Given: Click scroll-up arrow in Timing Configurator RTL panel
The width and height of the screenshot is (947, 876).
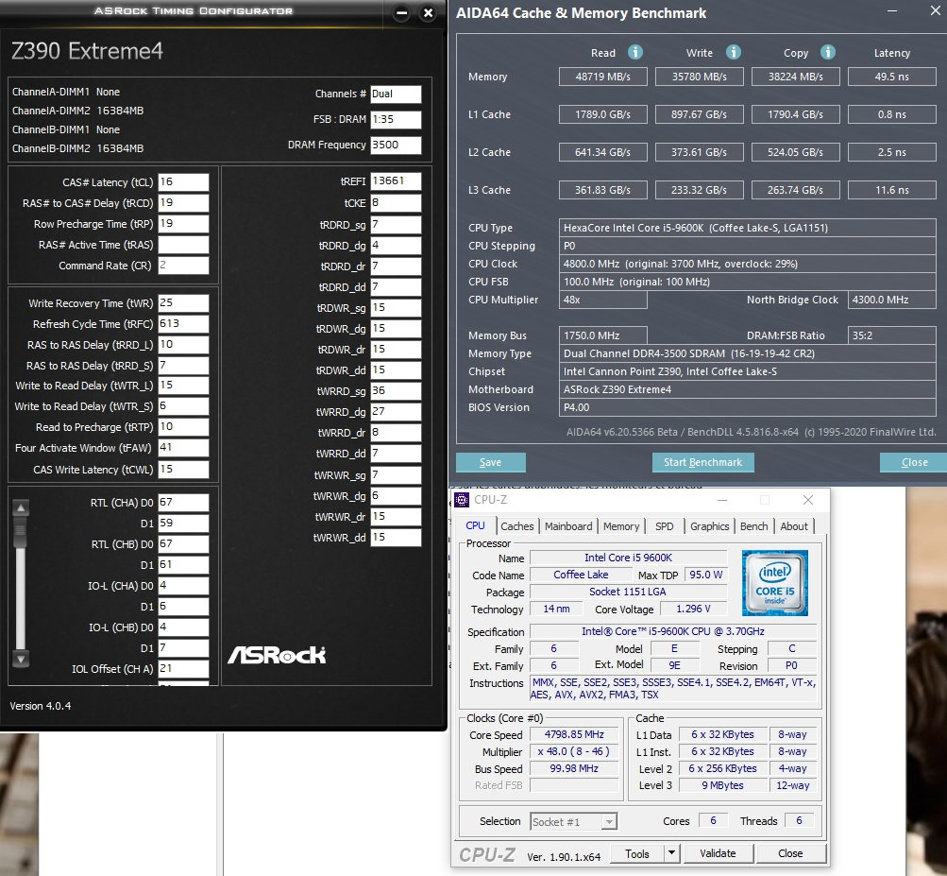Looking at the screenshot, I should point(21,507).
